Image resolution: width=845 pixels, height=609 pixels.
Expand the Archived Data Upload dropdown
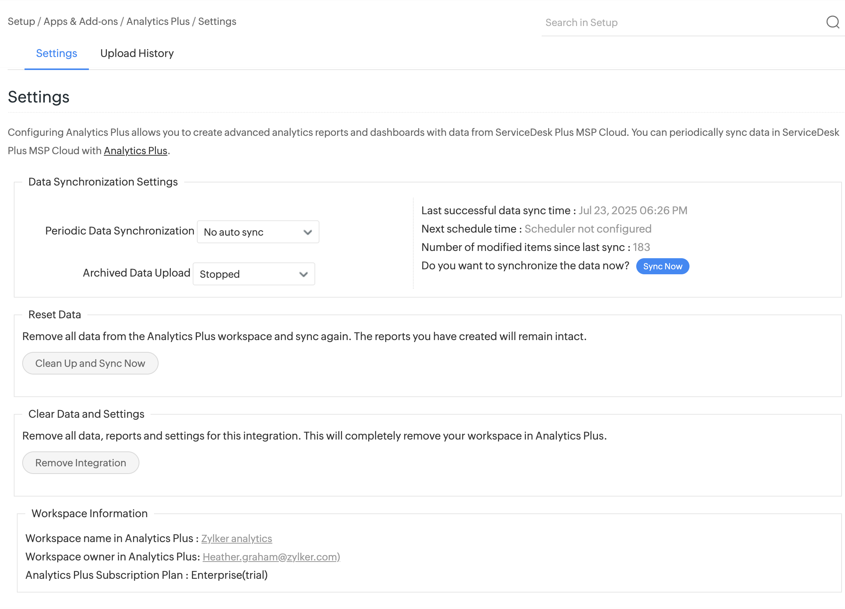[x=253, y=274]
